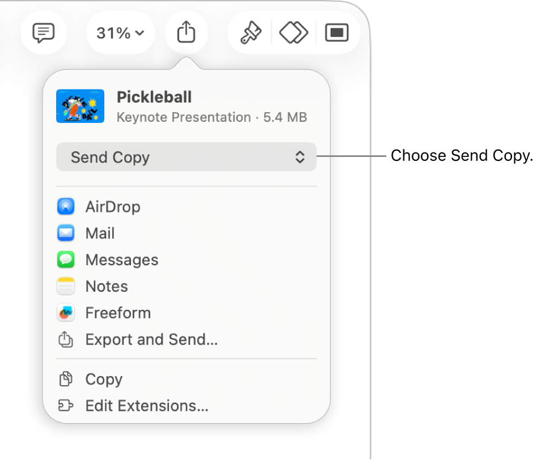Click the Pickleball file name
This screenshot has width=537, height=460.
pos(154,97)
